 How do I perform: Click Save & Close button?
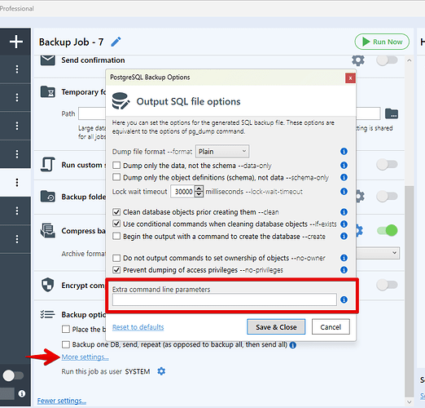click(x=276, y=326)
